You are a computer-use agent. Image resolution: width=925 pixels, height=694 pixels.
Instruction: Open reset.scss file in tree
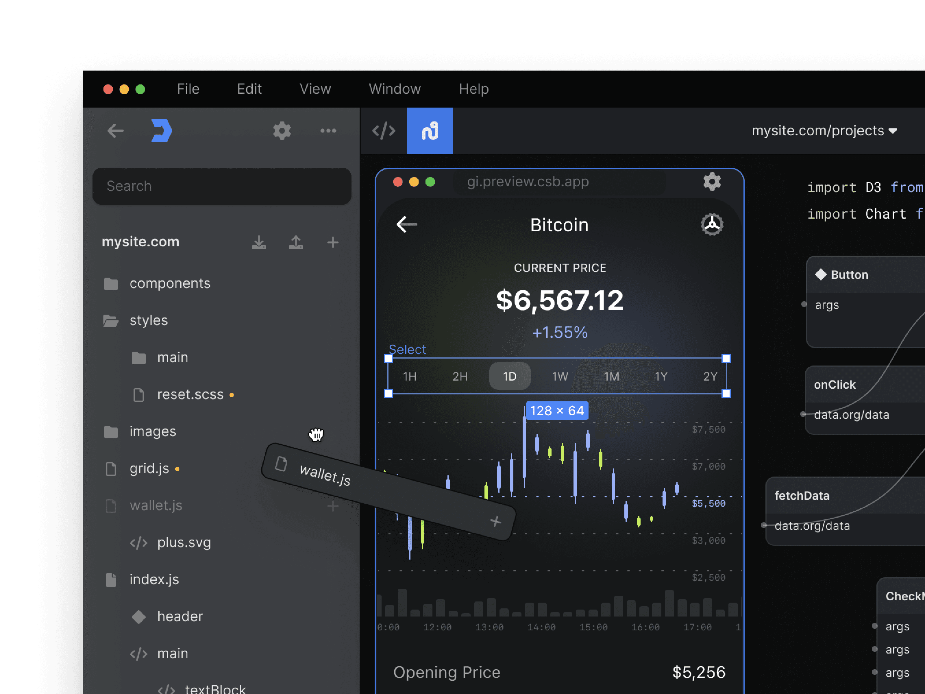tap(190, 394)
